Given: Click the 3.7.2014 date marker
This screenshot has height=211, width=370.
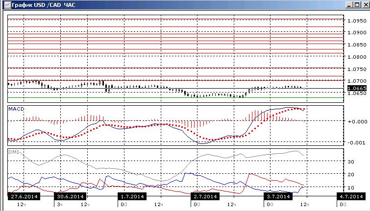Looking at the screenshot, I should pos(278,196).
